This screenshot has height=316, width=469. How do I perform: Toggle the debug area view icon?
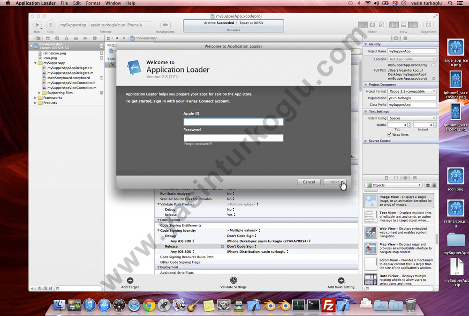click(x=403, y=25)
